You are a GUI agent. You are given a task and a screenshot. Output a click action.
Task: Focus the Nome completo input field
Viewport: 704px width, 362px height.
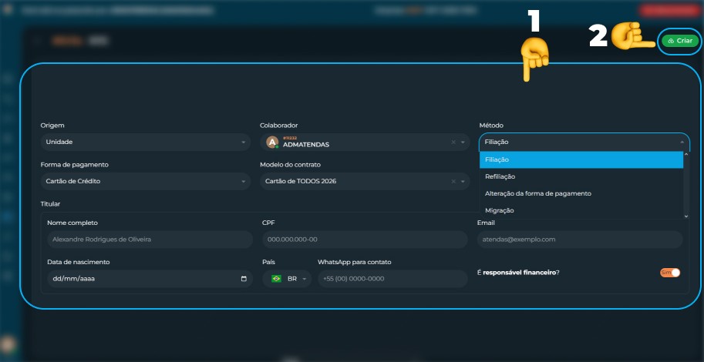coord(150,240)
